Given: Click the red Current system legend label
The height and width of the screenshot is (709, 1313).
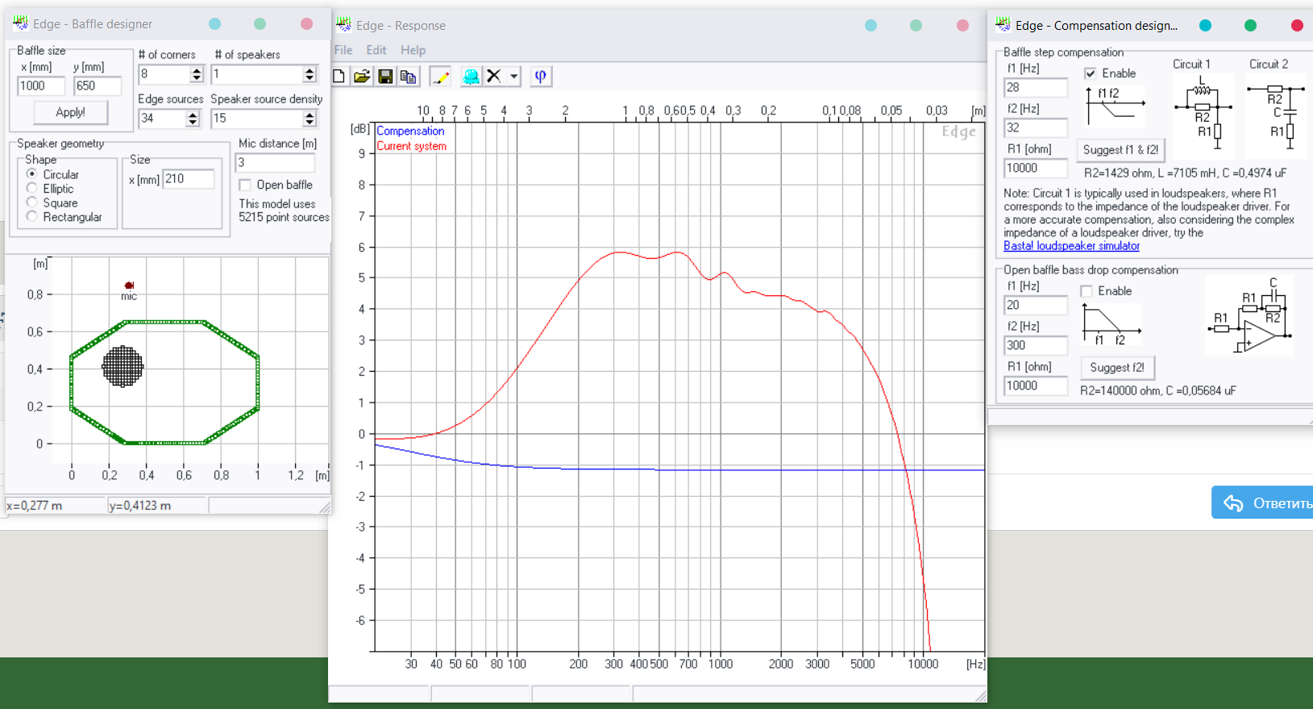Looking at the screenshot, I should [411, 146].
